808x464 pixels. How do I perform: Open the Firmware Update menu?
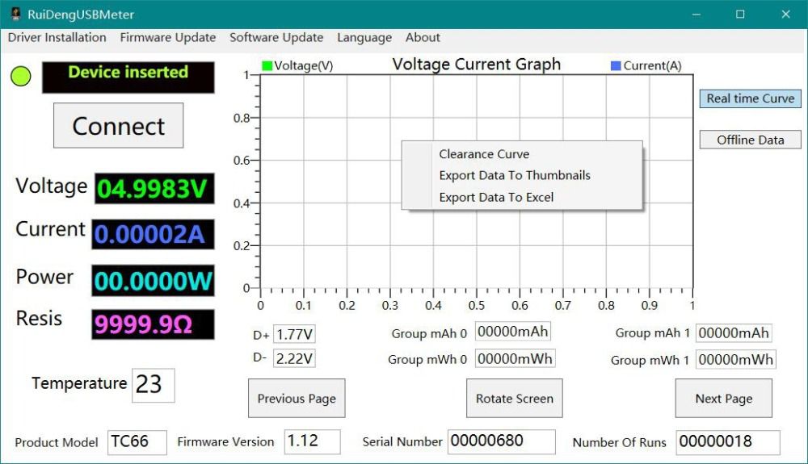168,37
